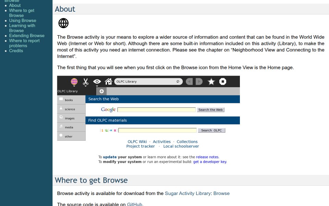Image resolution: width=329 pixels, height=206 pixels.
Task: Click the pink globe activity icon in the toolbar
Action: [x=74, y=81]
